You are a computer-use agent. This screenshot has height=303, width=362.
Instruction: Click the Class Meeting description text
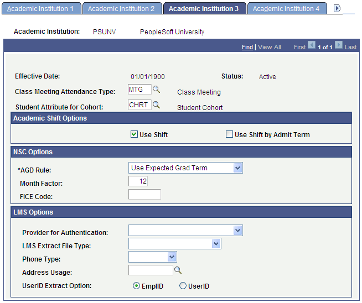coord(199,92)
